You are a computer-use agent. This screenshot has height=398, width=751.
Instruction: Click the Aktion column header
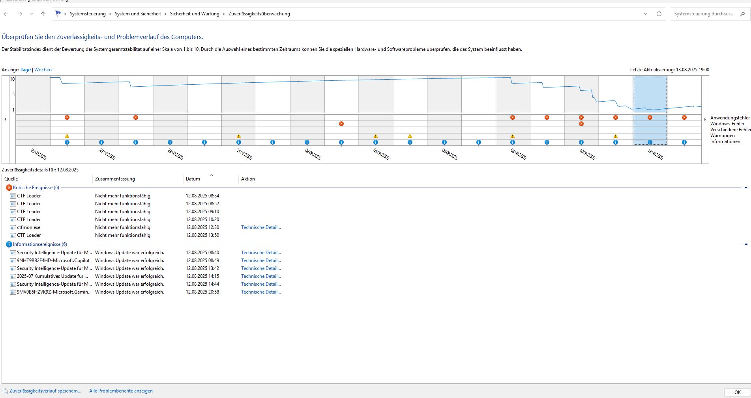tap(261, 179)
